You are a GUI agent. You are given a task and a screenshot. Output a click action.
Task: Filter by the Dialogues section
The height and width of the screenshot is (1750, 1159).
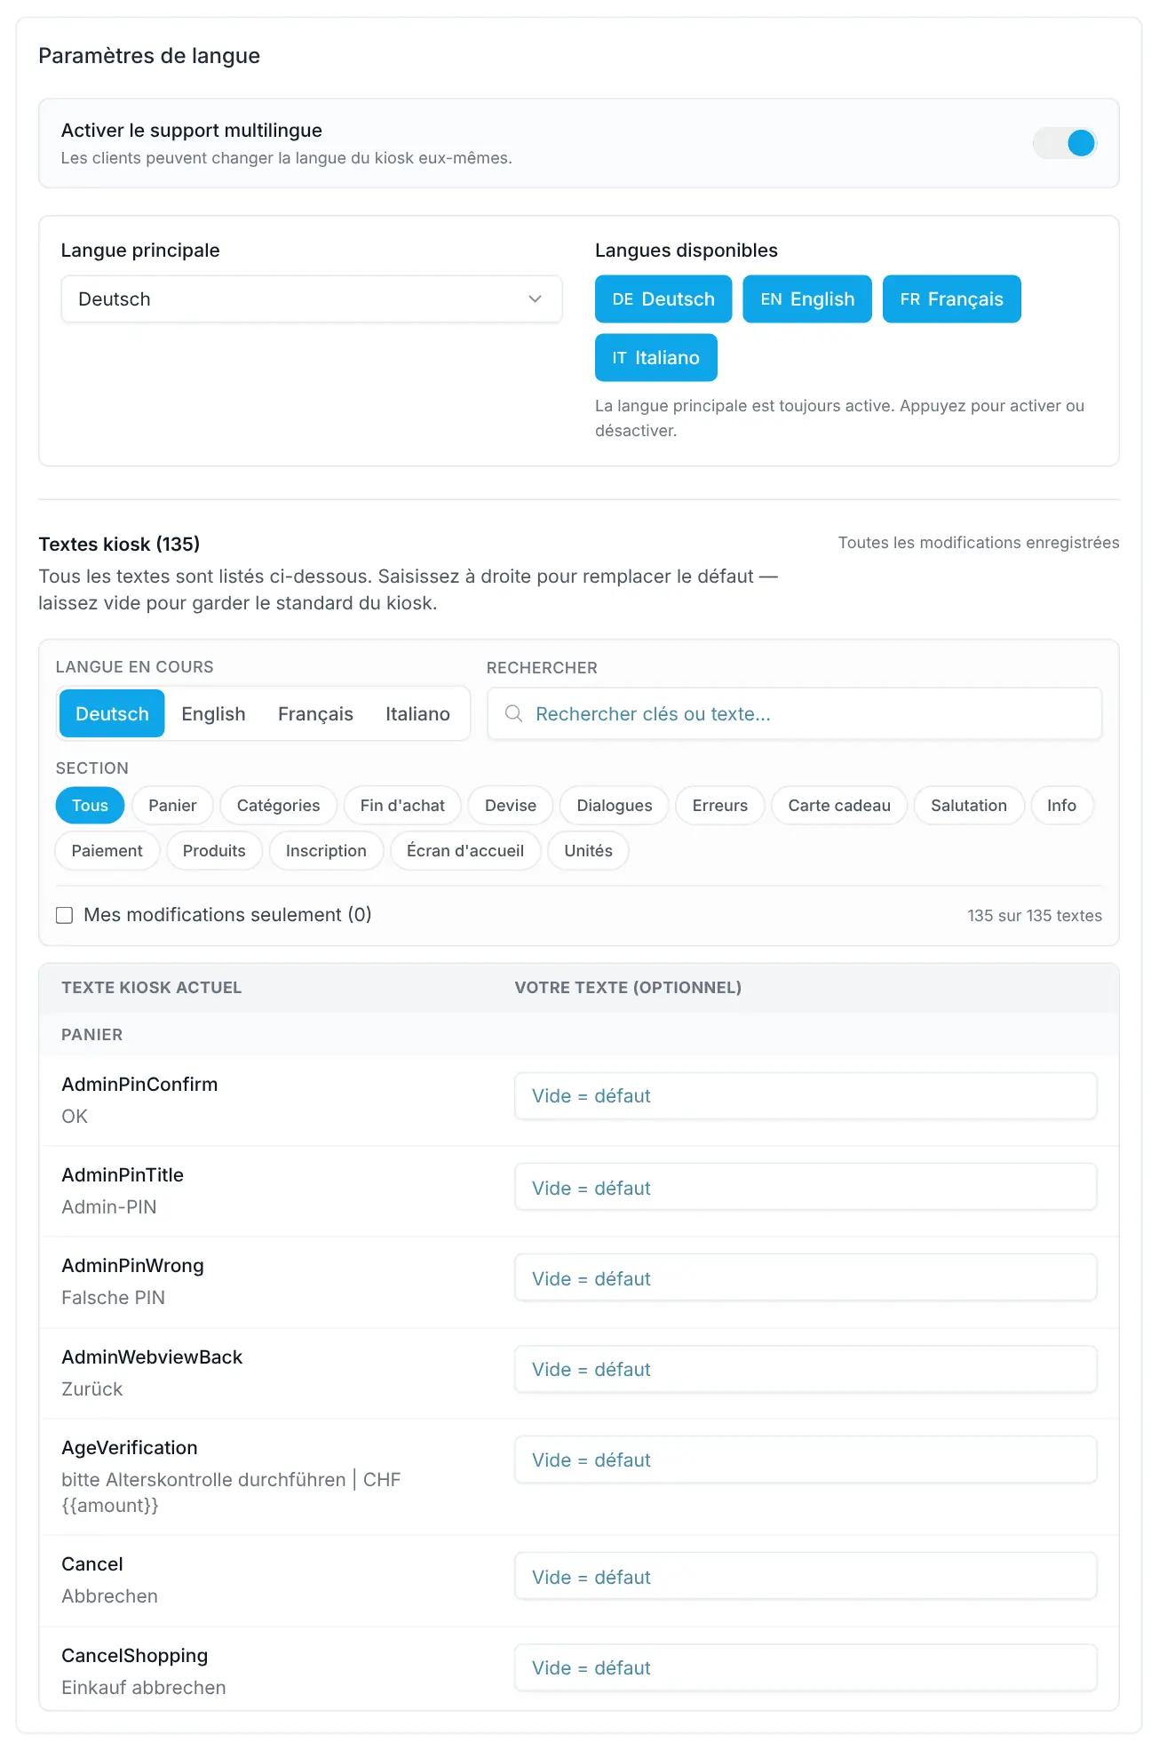615,806
